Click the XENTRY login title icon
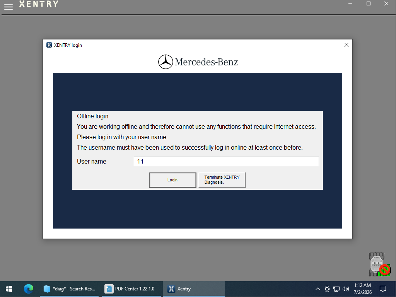 (x=49, y=45)
